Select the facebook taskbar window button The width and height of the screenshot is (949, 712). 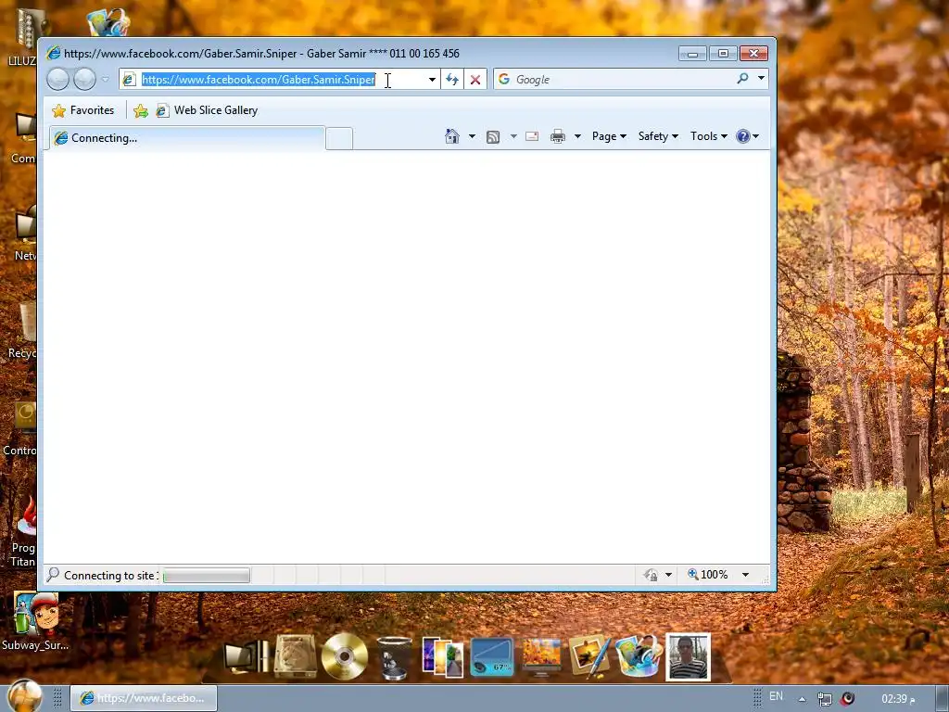pos(144,698)
